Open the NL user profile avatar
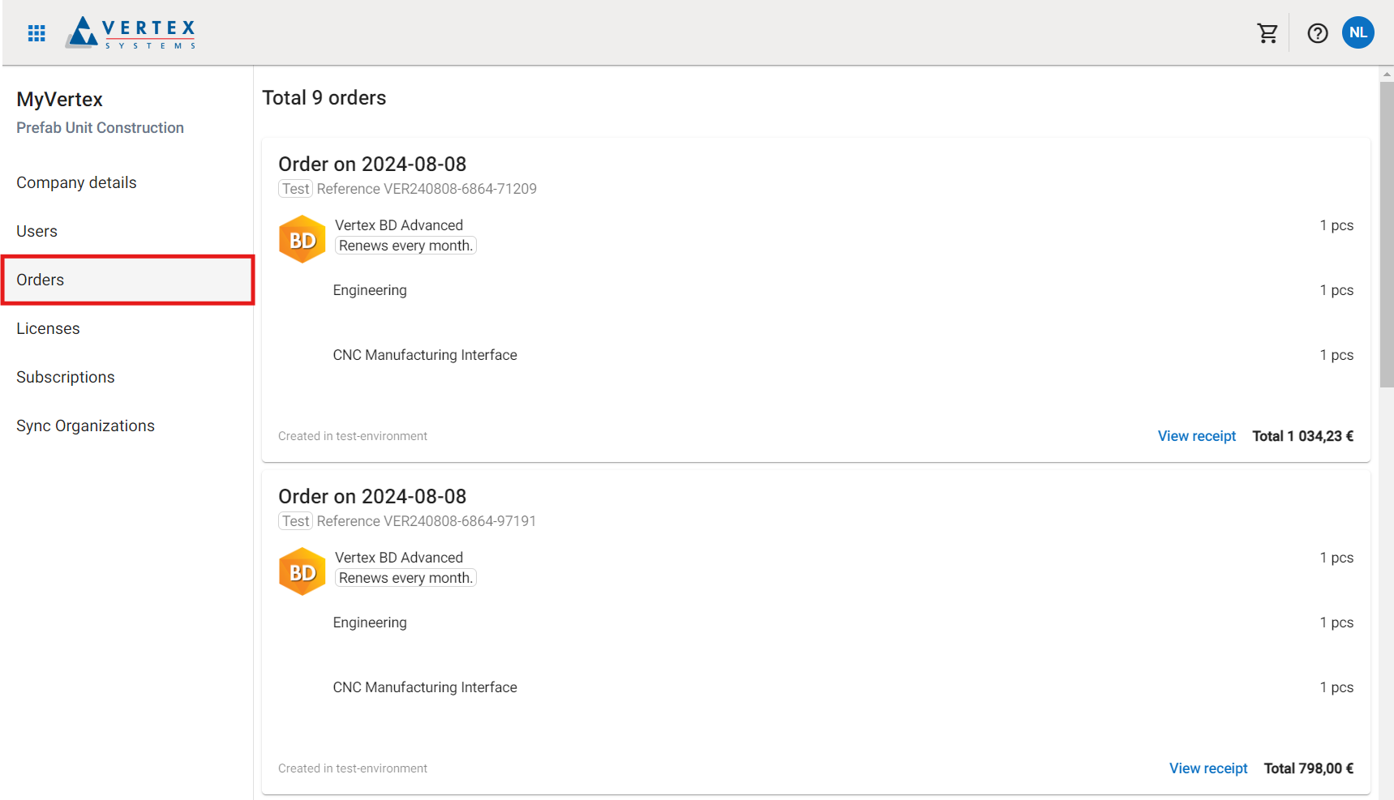 point(1358,33)
